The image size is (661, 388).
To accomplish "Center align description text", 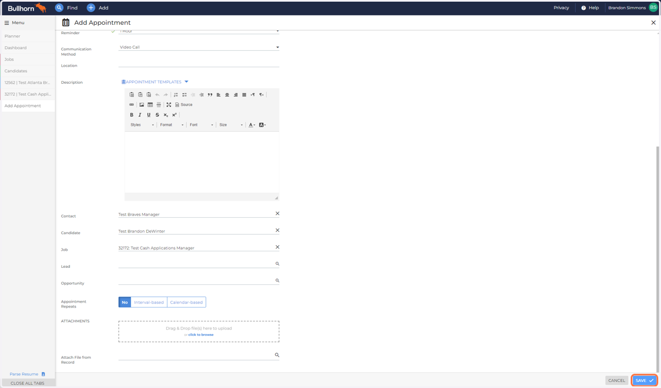I will (227, 95).
